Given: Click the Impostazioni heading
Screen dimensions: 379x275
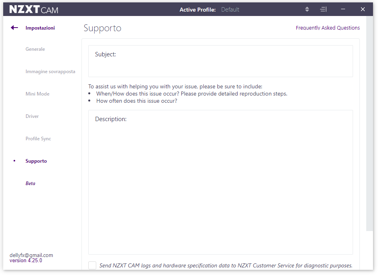Looking at the screenshot, I should click(x=40, y=28).
